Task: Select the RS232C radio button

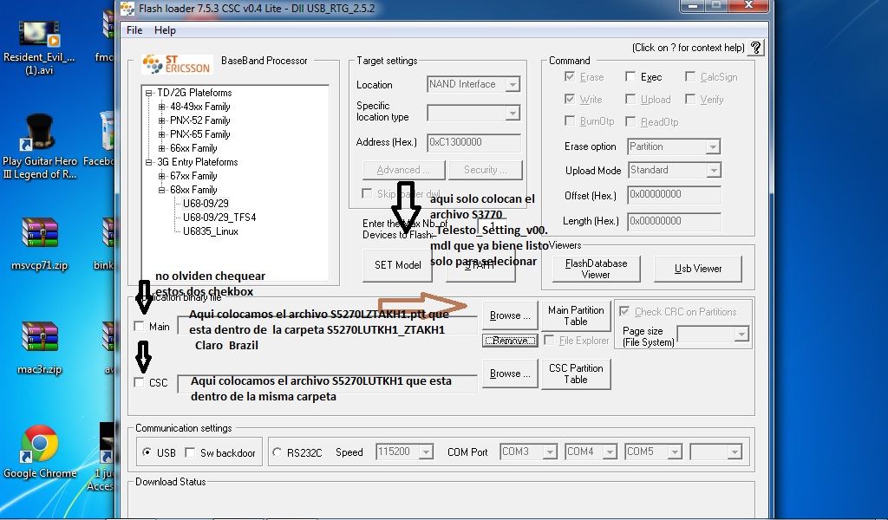Action: pyautogui.click(x=277, y=452)
